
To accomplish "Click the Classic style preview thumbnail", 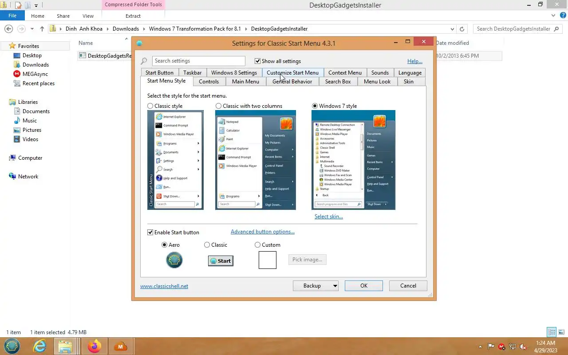I will [x=175, y=160].
